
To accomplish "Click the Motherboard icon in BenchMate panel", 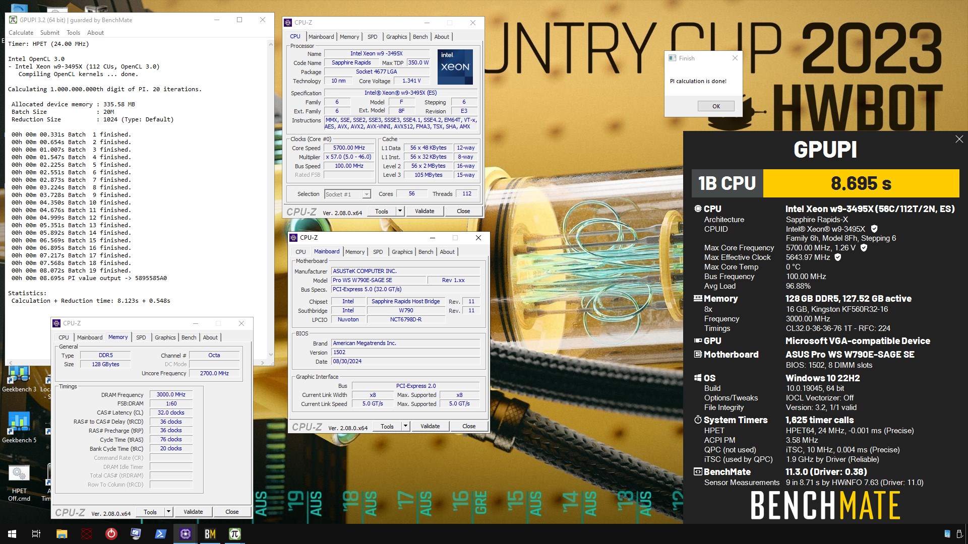I will (698, 355).
